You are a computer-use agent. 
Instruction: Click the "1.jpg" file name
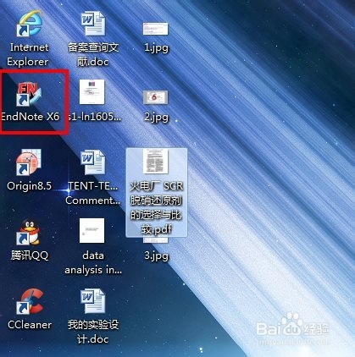[x=157, y=47]
